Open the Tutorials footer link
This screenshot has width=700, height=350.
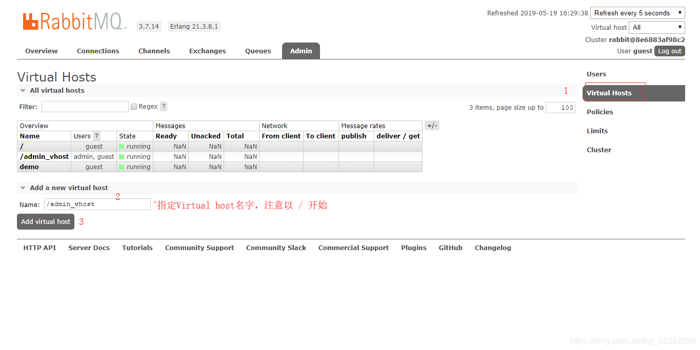[x=137, y=248]
